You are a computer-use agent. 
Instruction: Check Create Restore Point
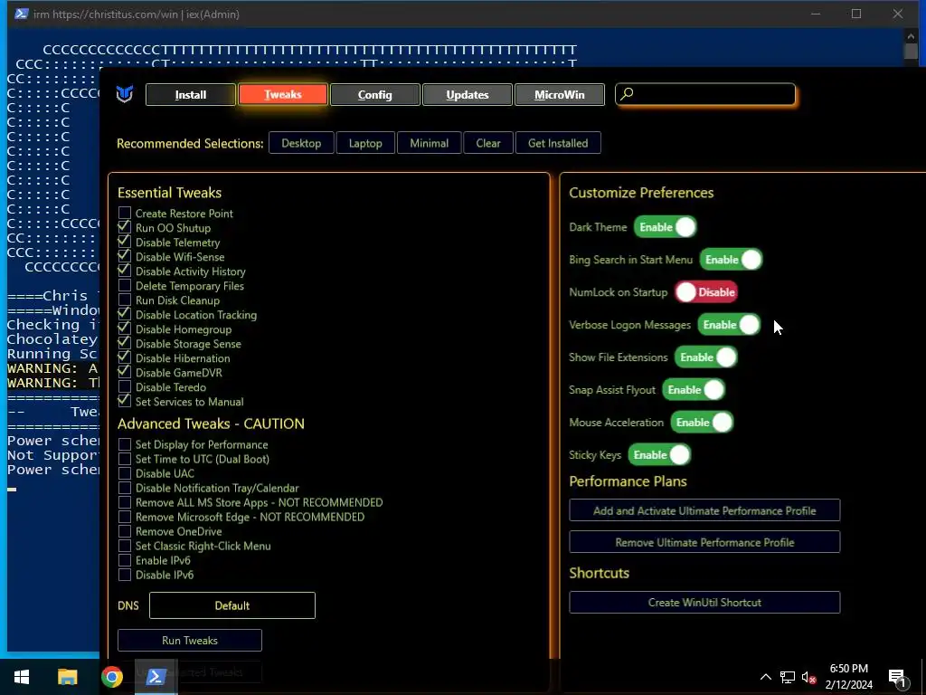pyautogui.click(x=125, y=213)
